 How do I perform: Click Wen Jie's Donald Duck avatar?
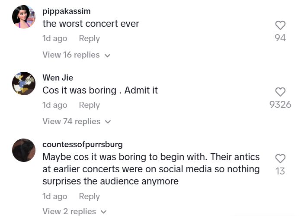pyautogui.click(x=24, y=83)
